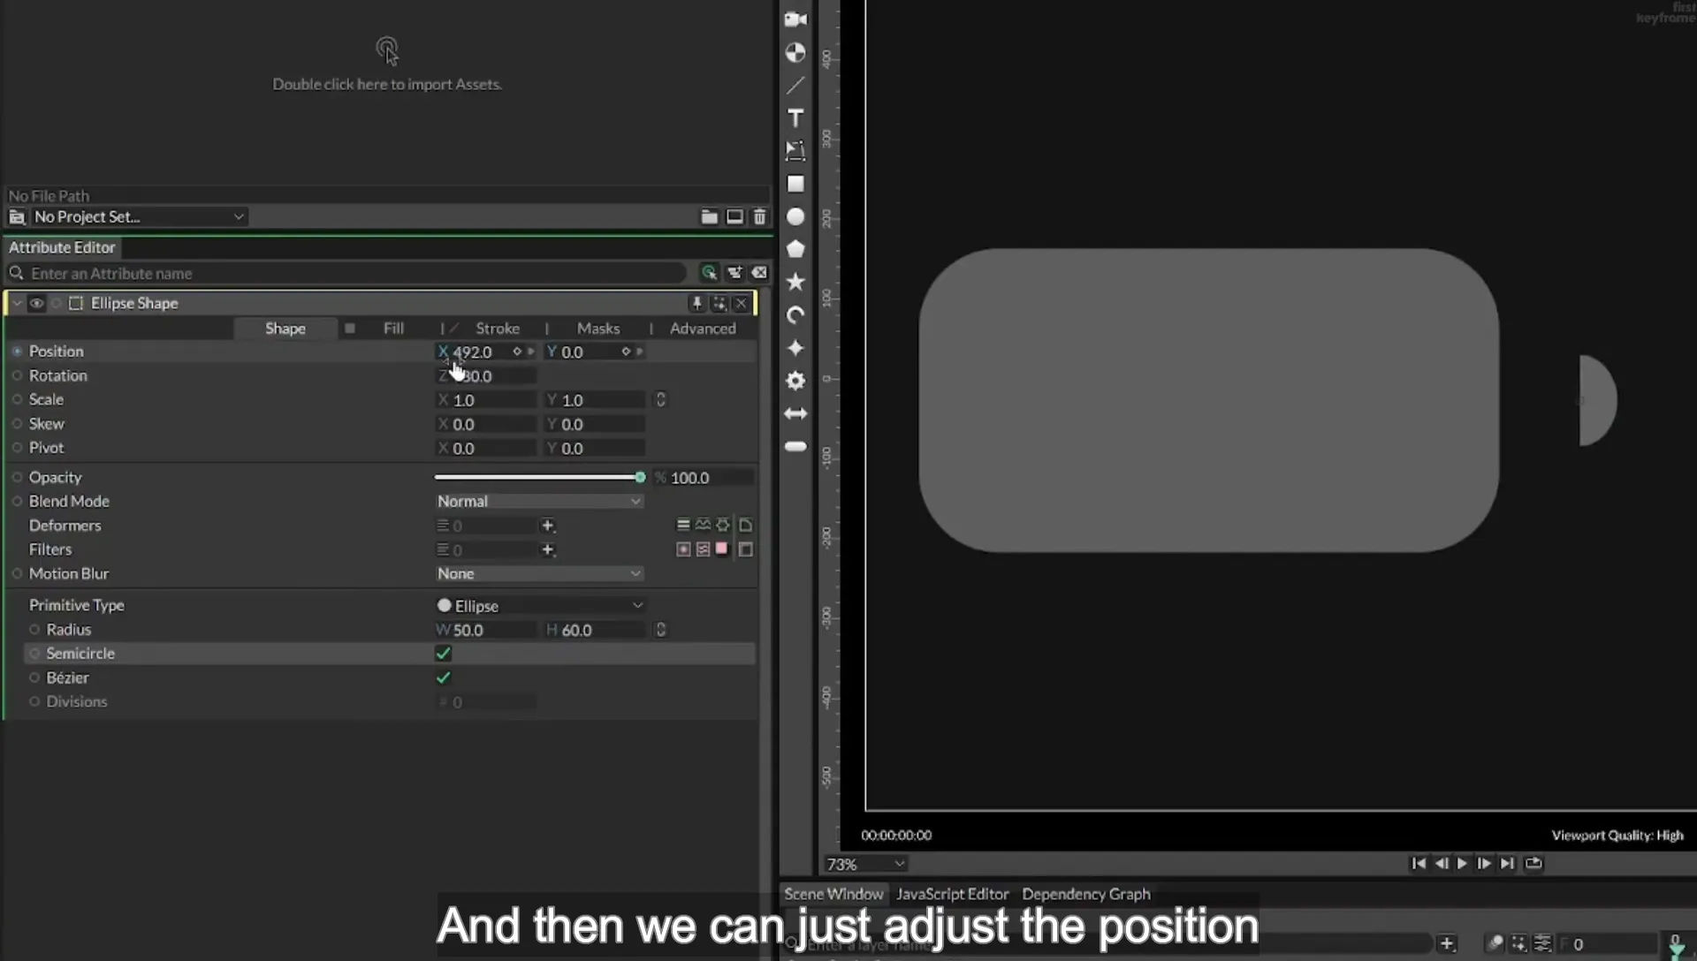The height and width of the screenshot is (961, 1697).
Task: Select the Arc shape tool
Action: [x=795, y=315]
